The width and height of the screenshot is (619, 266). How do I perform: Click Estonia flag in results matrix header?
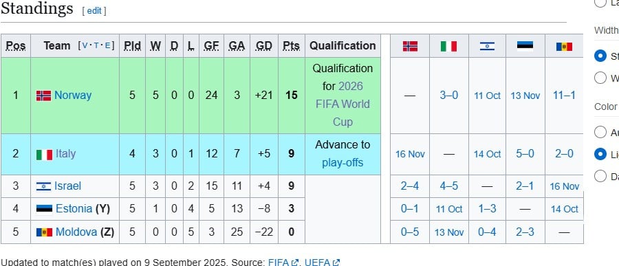click(525, 46)
